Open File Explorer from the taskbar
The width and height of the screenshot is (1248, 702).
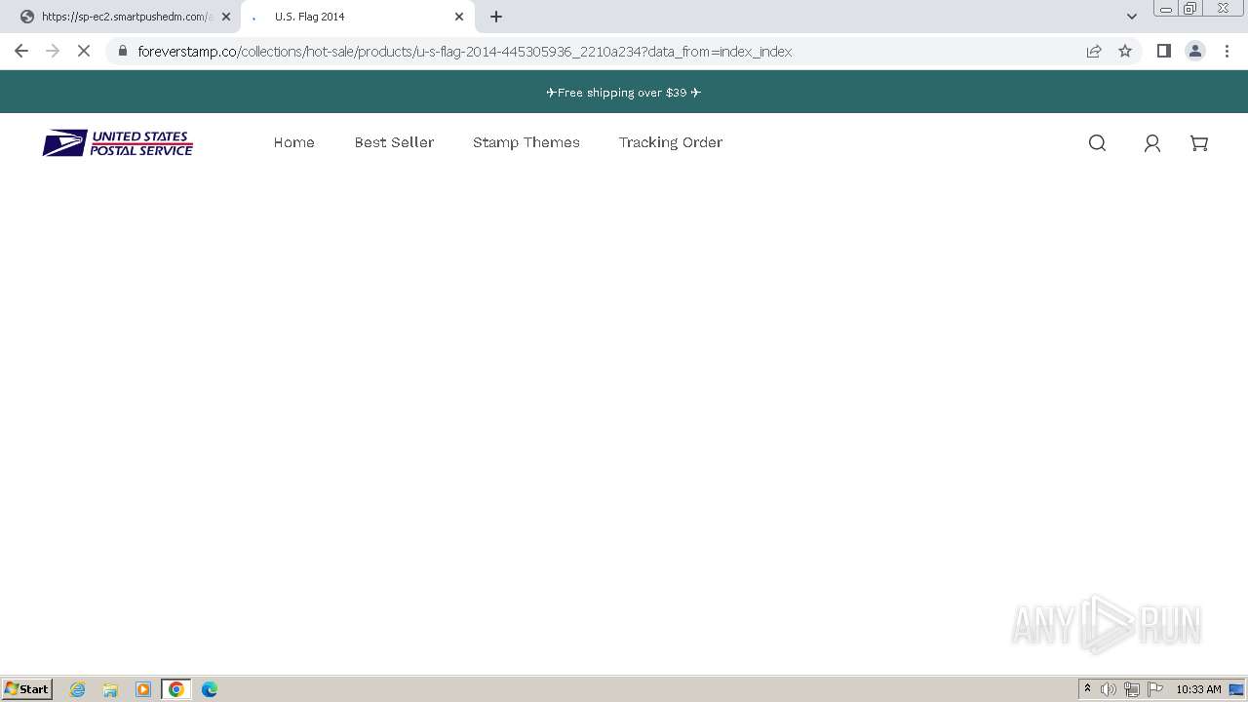coord(110,689)
